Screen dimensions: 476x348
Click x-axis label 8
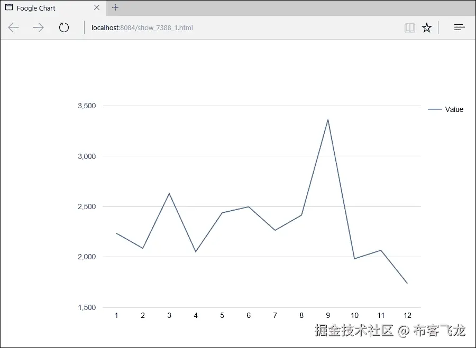301,316
